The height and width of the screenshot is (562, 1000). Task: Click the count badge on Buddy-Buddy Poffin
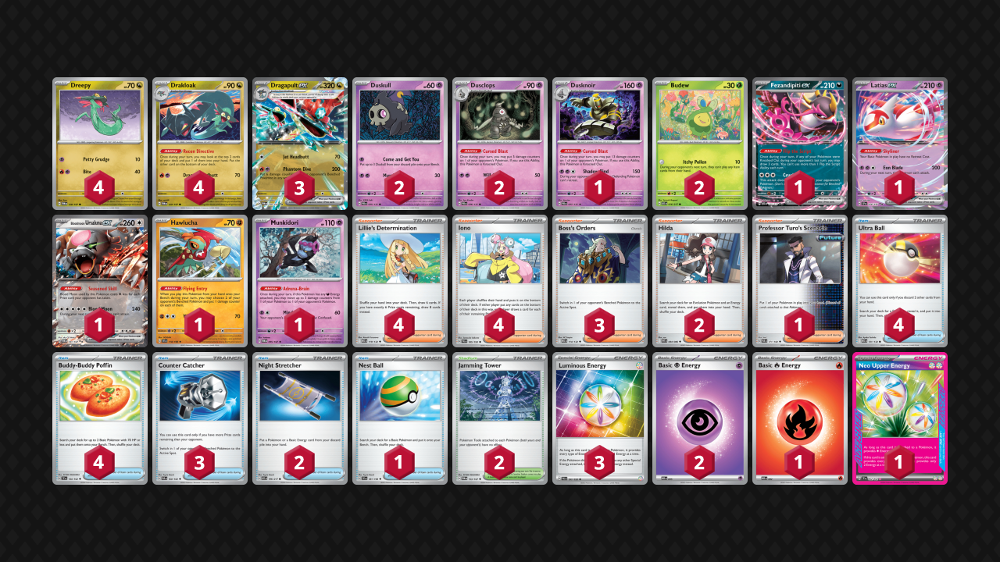coord(100,463)
